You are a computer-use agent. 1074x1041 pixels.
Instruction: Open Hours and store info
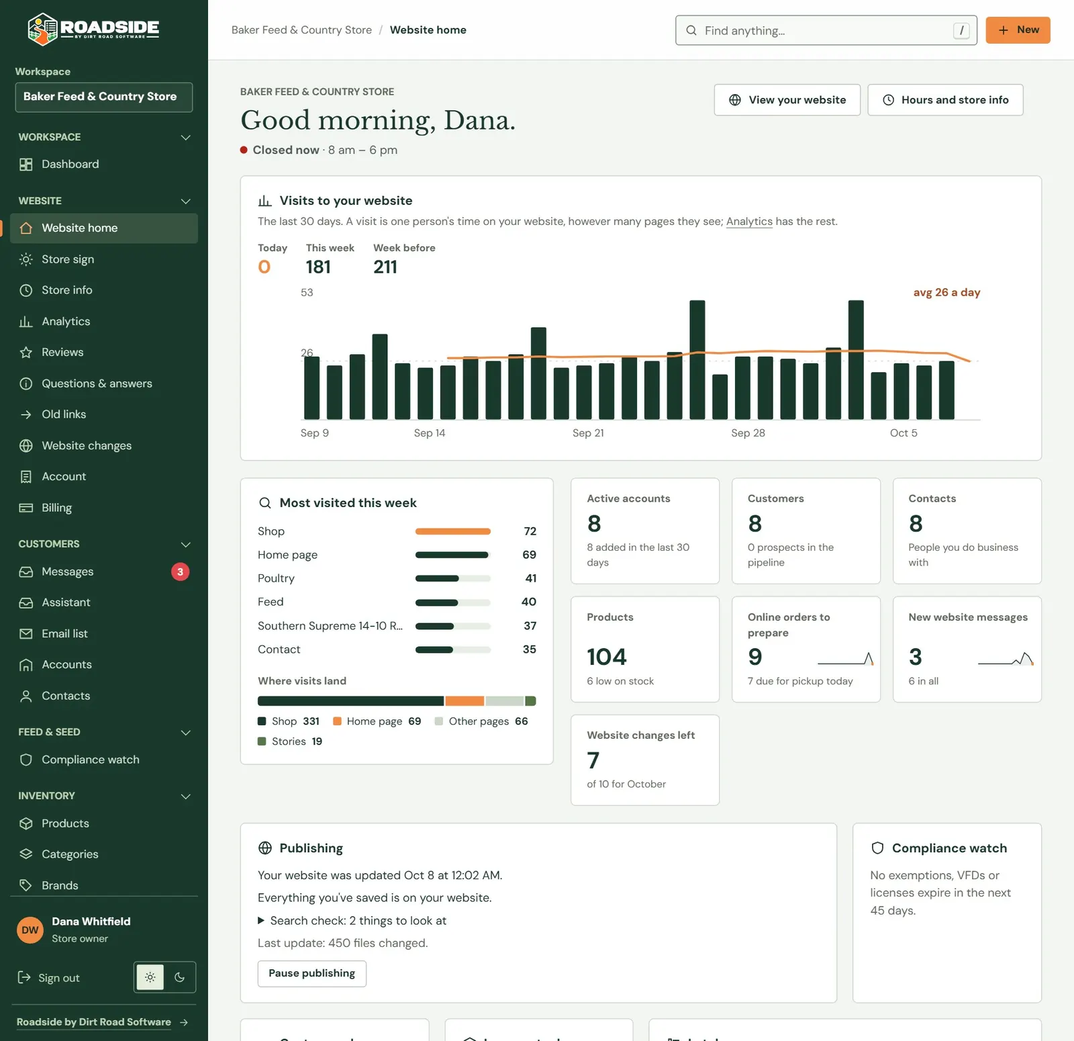click(x=945, y=100)
